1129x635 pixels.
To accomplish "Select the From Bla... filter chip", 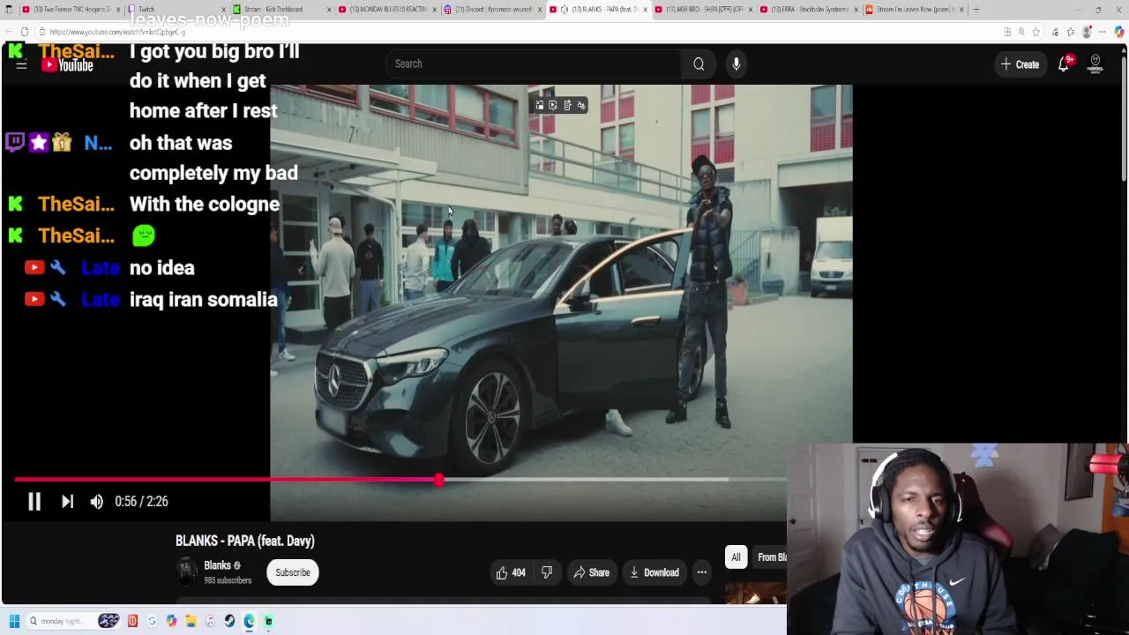I will (772, 557).
